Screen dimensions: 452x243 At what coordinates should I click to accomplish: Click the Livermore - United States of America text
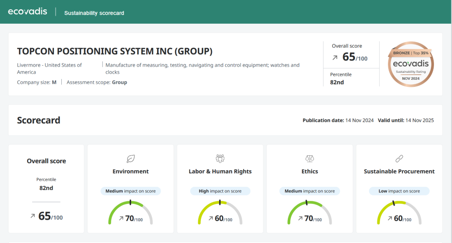(x=49, y=68)
